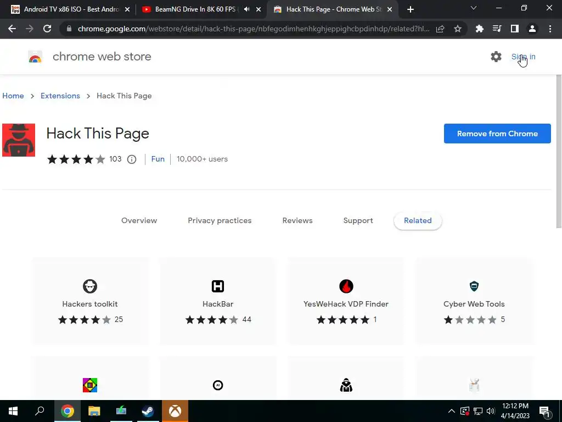Viewport: 562px width, 422px height.
Task: Click Remove from Chrome button
Action: pos(497,134)
